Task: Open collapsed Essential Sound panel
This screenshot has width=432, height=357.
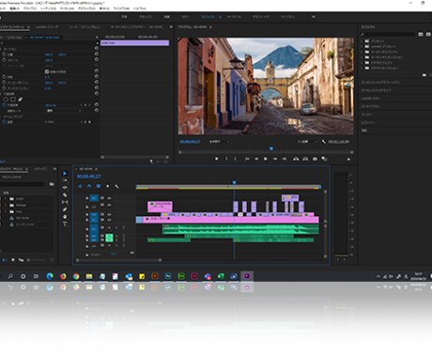Action: tap(377, 90)
